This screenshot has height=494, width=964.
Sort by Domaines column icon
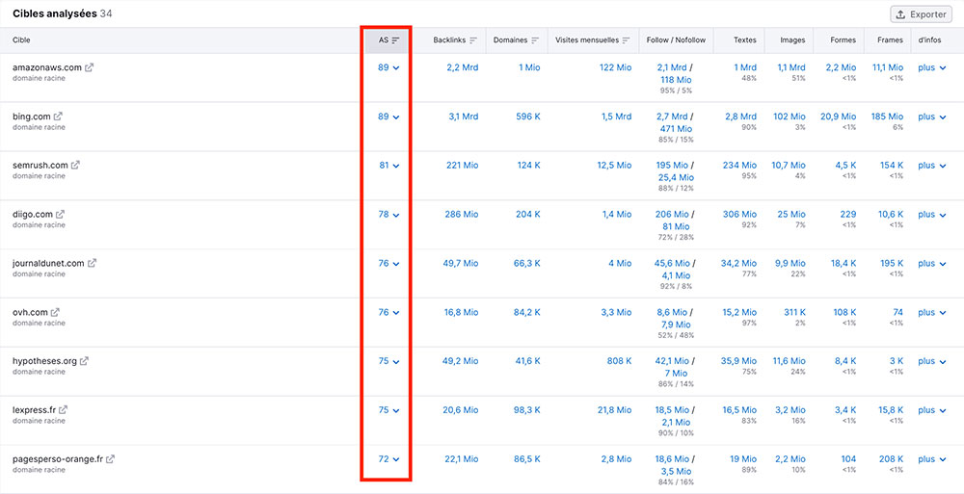point(535,40)
